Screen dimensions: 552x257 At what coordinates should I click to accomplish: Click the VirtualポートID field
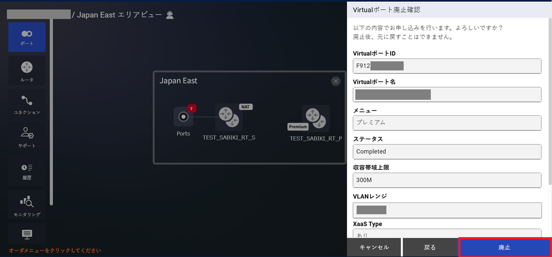tap(447, 66)
